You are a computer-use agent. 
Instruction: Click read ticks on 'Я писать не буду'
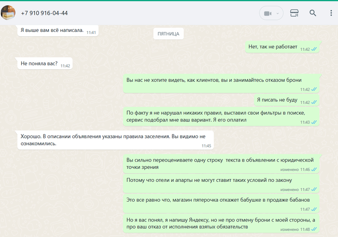(314, 103)
